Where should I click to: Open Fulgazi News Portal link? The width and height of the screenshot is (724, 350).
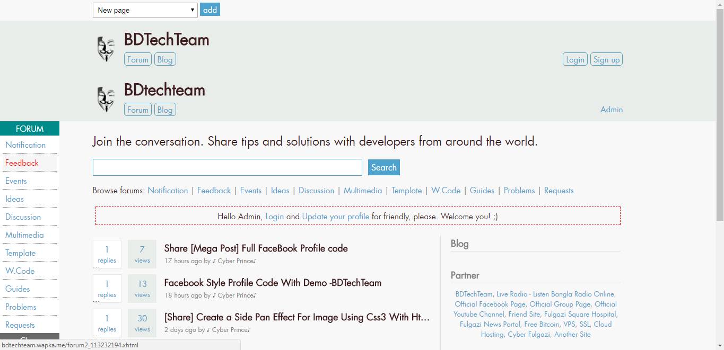tap(490, 324)
